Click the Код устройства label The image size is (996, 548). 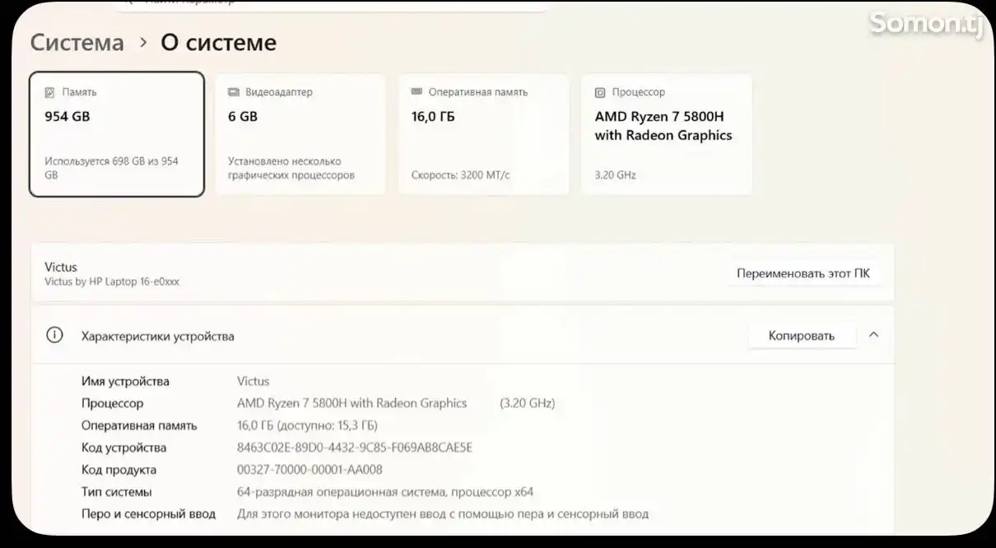pos(124,448)
